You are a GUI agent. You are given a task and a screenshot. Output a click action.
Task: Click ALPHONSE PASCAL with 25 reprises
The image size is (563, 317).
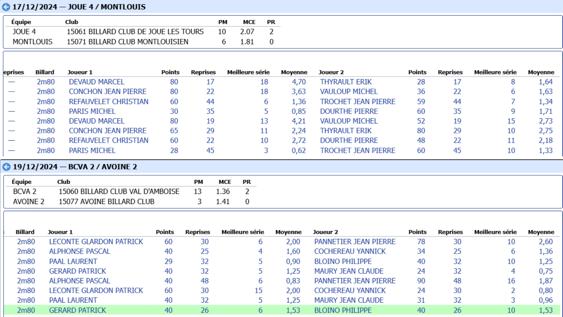[80, 251]
